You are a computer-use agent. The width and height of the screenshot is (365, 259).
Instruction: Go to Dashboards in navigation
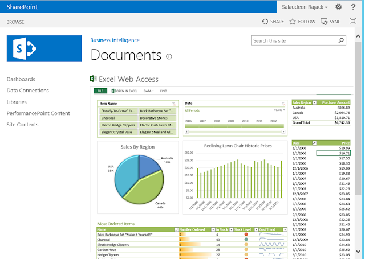pyautogui.click(x=21, y=79)
